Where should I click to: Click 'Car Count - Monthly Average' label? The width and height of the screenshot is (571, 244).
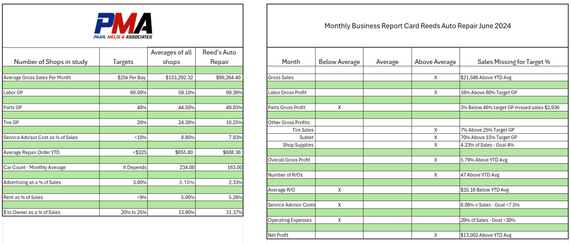[x=35, y=168]
